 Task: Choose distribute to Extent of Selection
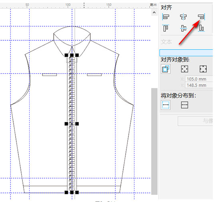point(166,105)
